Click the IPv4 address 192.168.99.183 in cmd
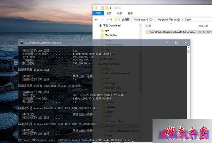 [x=83, y=57]
